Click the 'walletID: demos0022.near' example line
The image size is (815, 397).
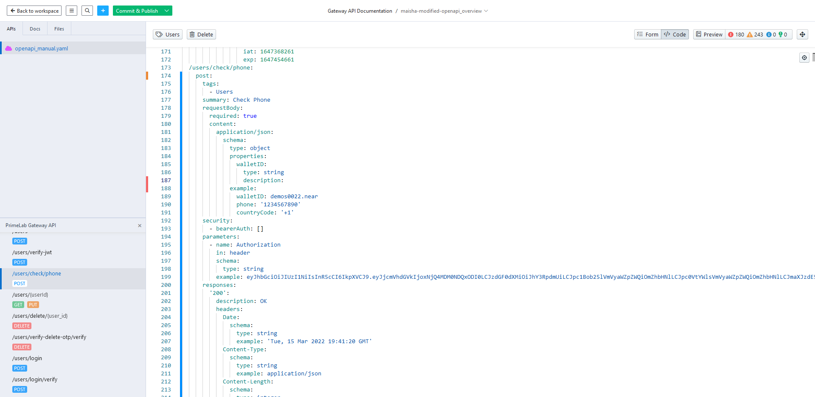pos(277,197)
